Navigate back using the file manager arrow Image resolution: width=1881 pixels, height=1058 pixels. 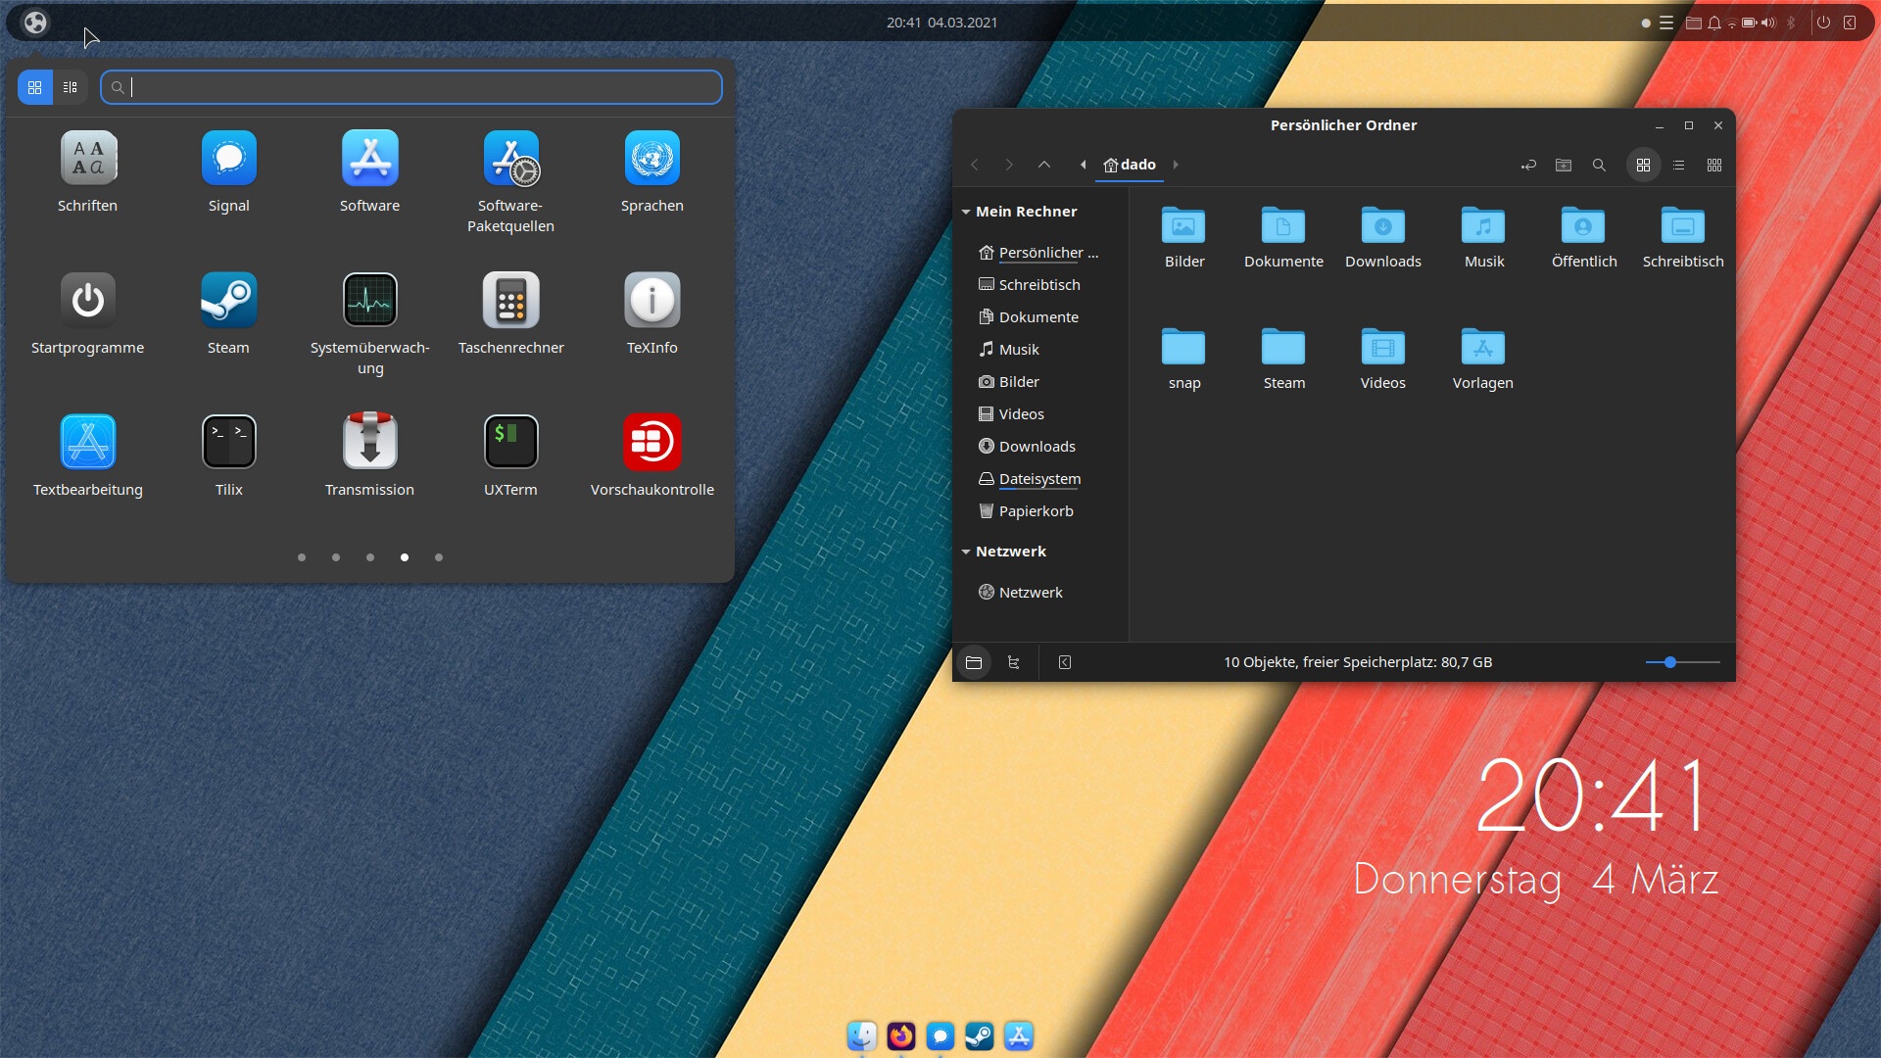pyautogui.click(x=976, y=165)
